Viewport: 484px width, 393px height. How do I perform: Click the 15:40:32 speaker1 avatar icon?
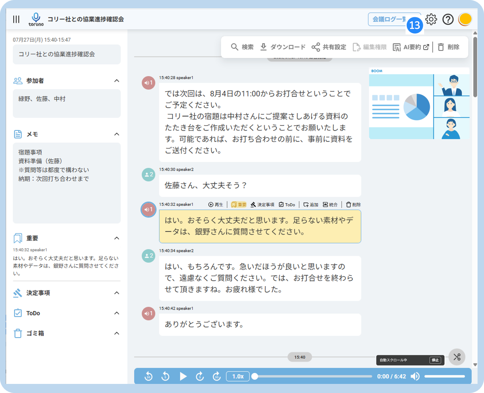[148, 210]
